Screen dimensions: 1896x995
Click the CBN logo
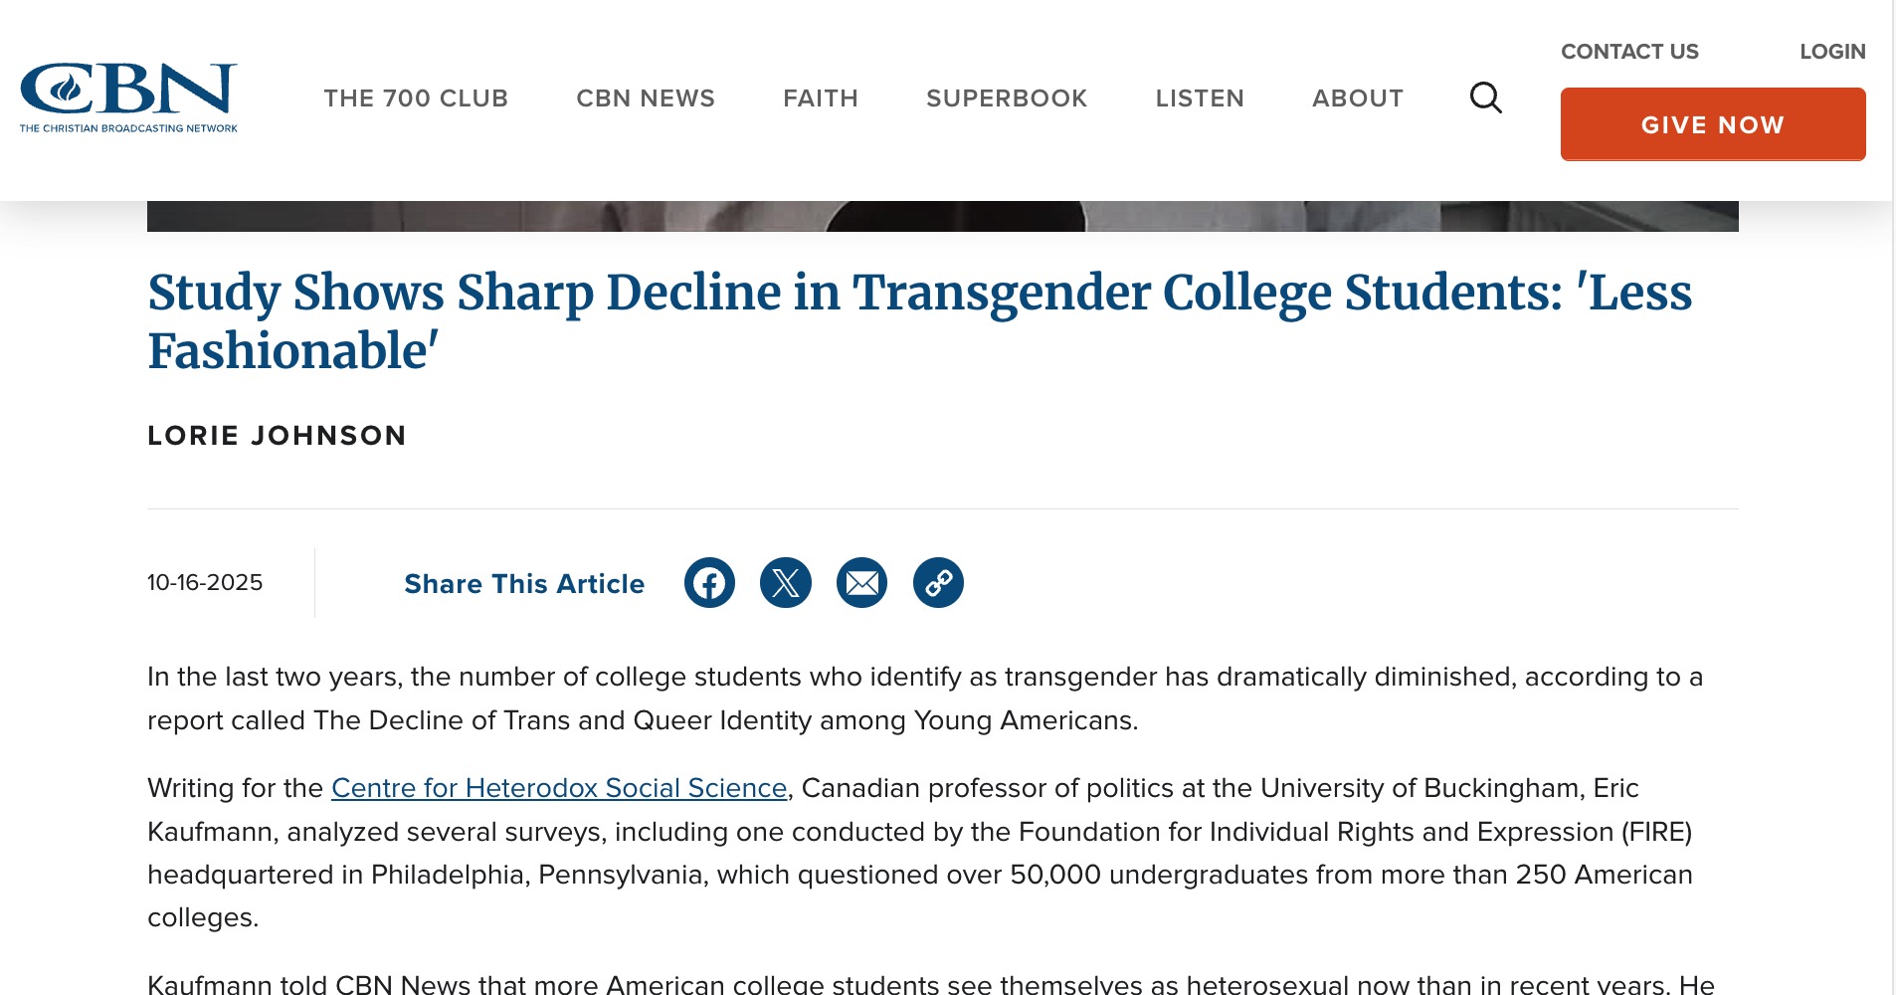point(128,98)
